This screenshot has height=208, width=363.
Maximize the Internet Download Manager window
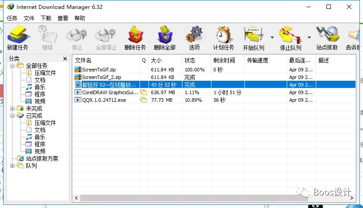(329, 7)
